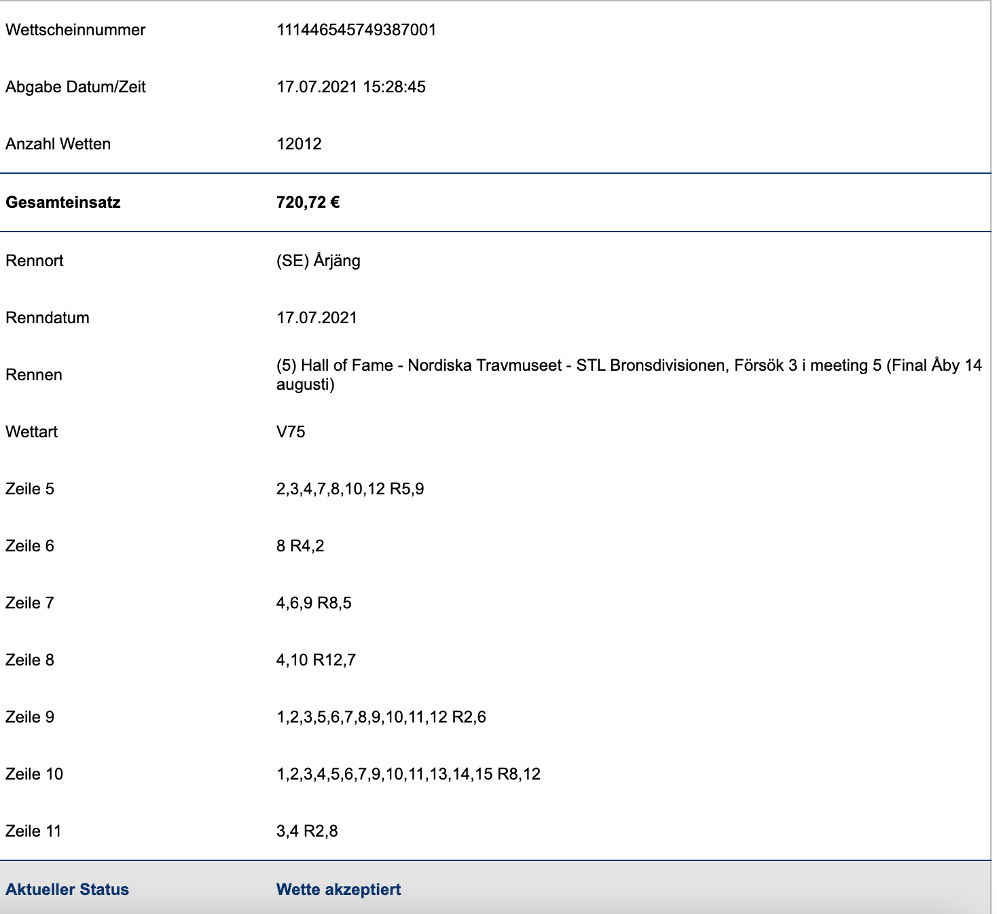Select total stake 720,72 €

click(308, 202)
